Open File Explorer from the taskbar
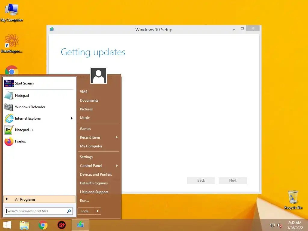The image size is (308, 231). 24,225
